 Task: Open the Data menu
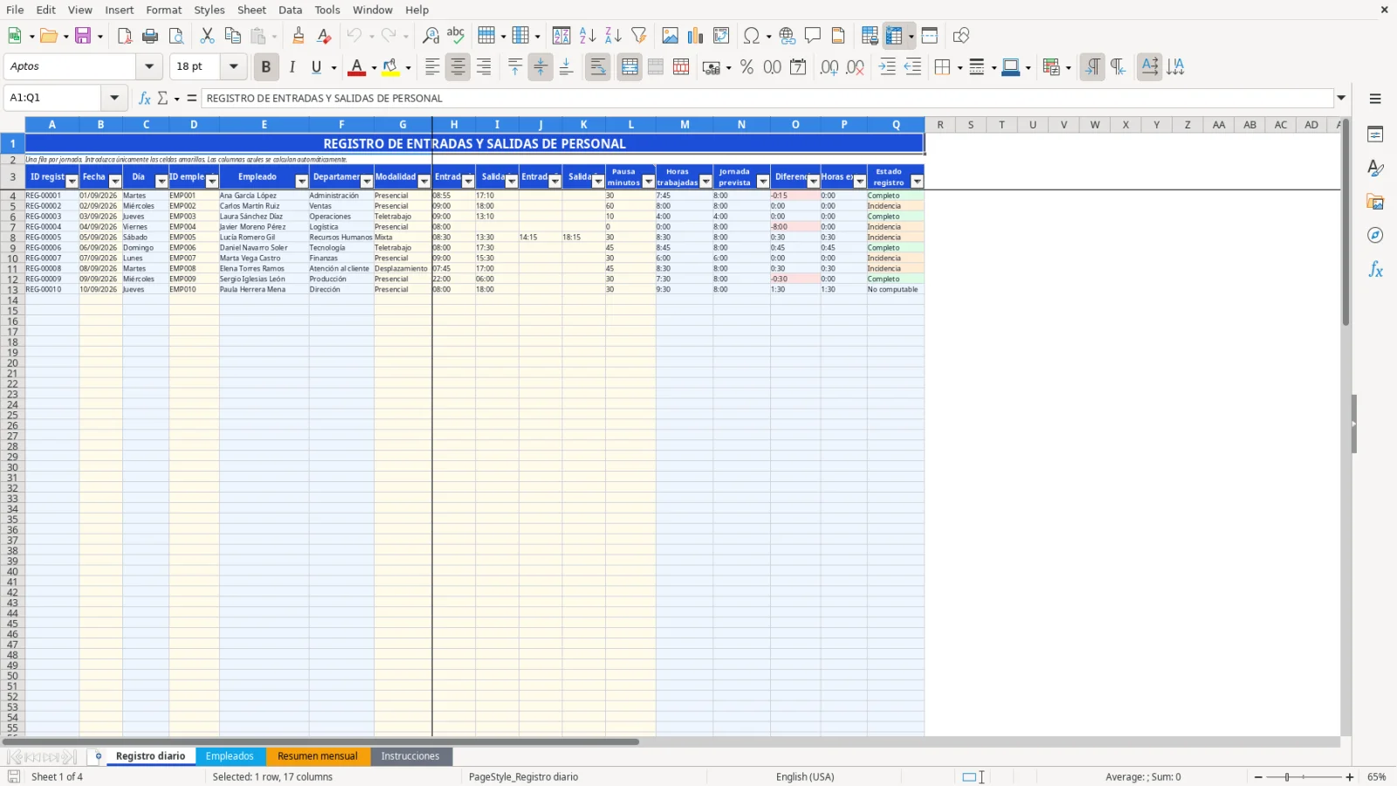pos(291,10)
